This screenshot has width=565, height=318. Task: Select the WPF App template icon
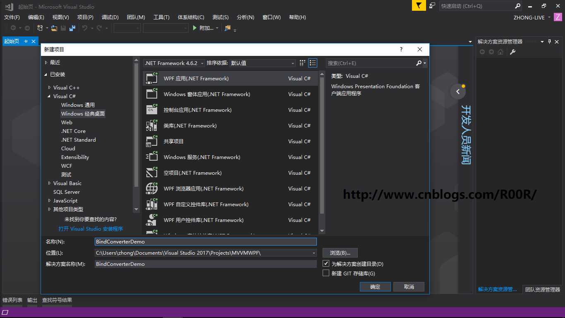click(152, 78)
